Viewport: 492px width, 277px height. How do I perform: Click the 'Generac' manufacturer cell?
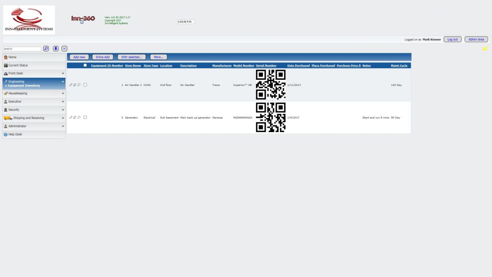coord(218,118)
